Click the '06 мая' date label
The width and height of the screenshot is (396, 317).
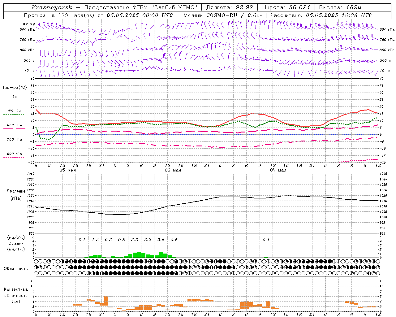[x=173, y=170]
